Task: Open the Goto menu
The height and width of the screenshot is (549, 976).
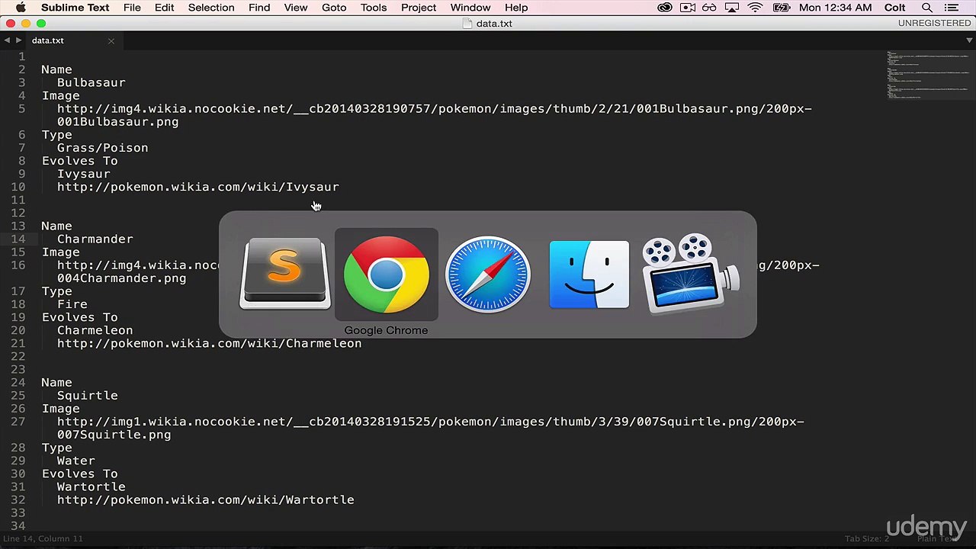Action: [x=334, y=8]
